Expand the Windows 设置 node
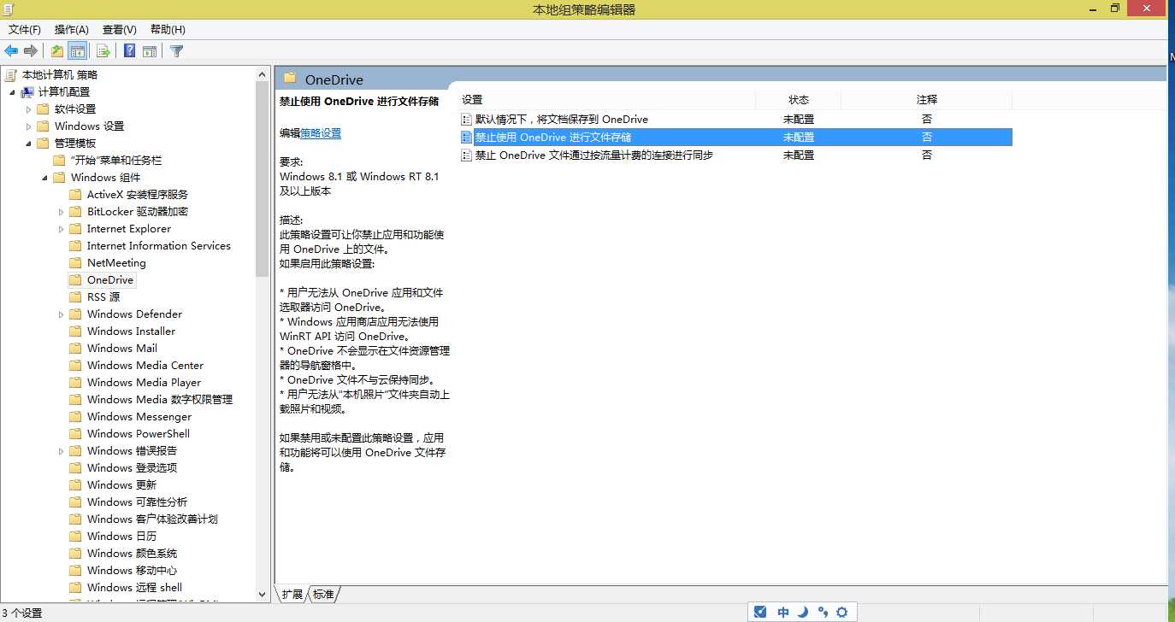This screenshot has width=1175, height=622. tap(28, 126)
